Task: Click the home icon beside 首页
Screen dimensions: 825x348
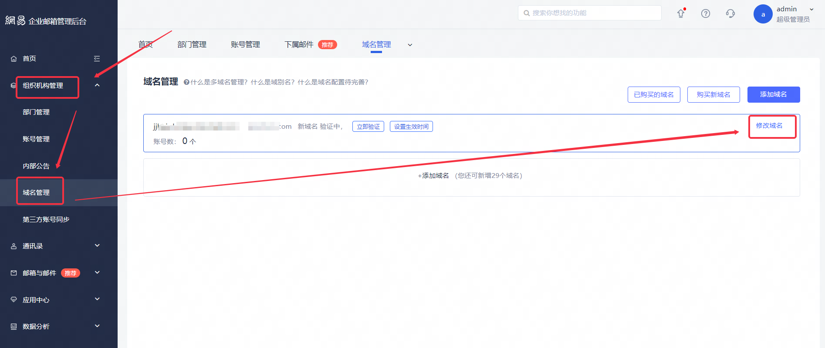Action: pos(14,59)
